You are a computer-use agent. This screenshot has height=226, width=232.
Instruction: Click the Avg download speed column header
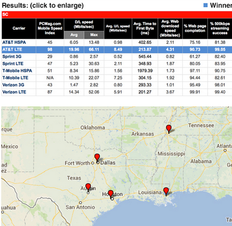pos(74,35)
